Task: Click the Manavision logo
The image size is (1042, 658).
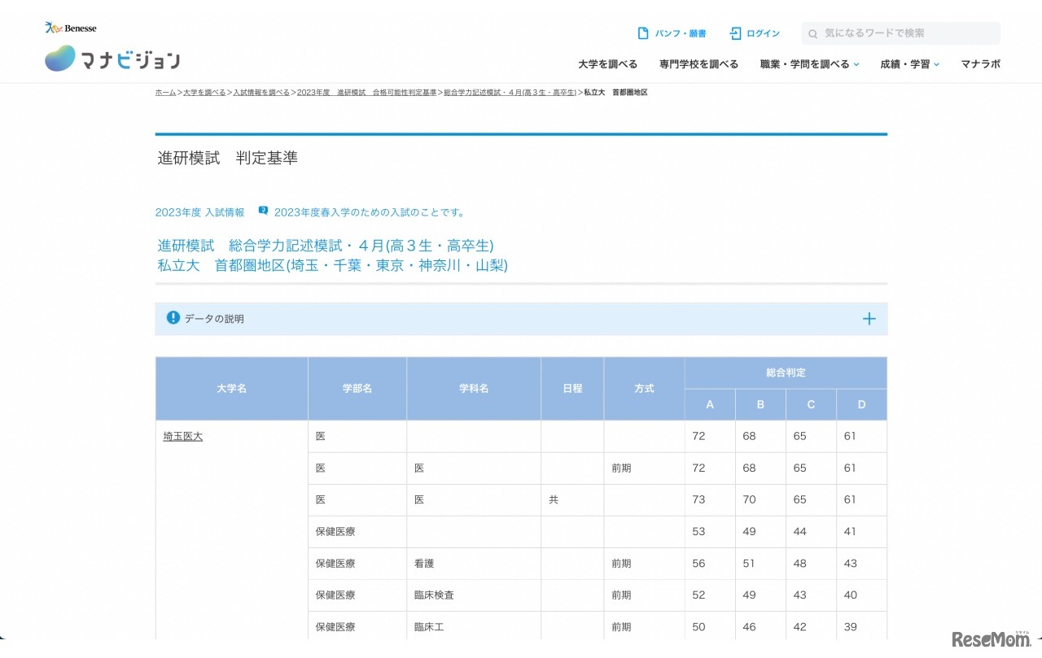Action: click(112, 59)
